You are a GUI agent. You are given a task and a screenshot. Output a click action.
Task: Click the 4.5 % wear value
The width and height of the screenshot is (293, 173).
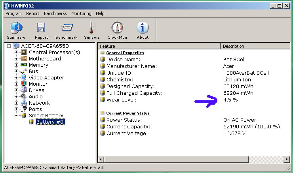click(230, 100)
